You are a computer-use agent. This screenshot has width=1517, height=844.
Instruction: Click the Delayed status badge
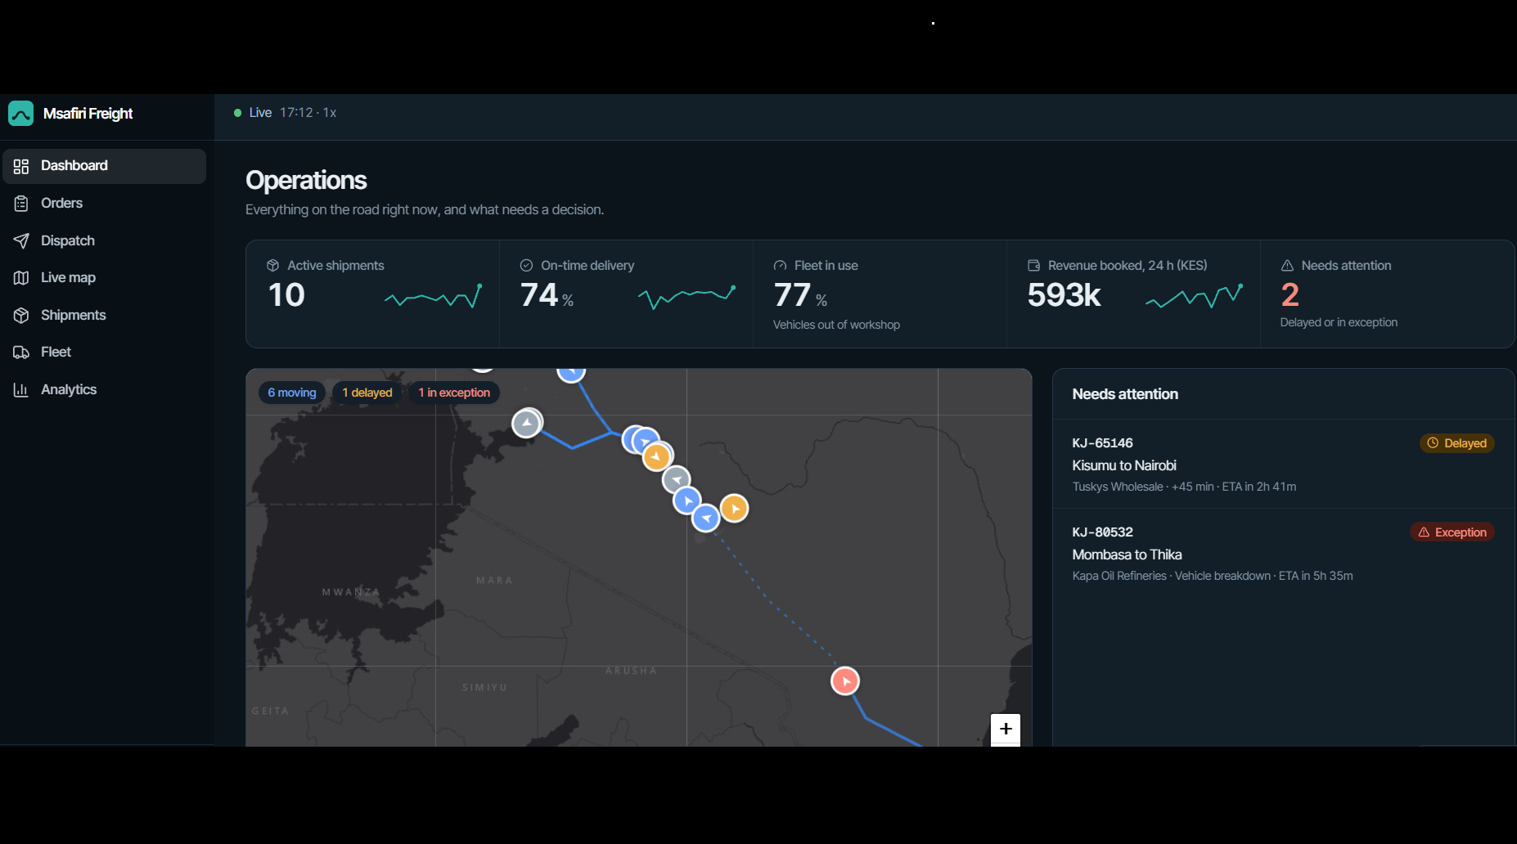pyautogui.click(x=1457, y=443)
